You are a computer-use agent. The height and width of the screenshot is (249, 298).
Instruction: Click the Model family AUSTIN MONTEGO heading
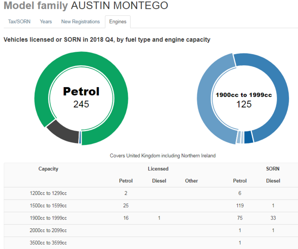[86, 5]
